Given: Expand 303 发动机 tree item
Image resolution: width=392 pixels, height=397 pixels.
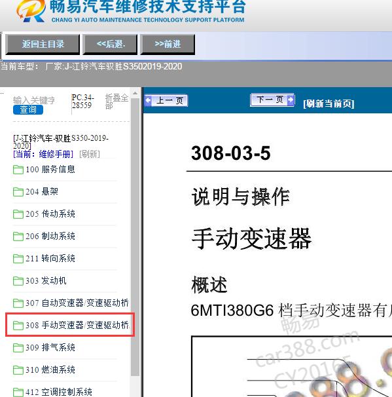Looking at the screenshot, I should [46, 281].
